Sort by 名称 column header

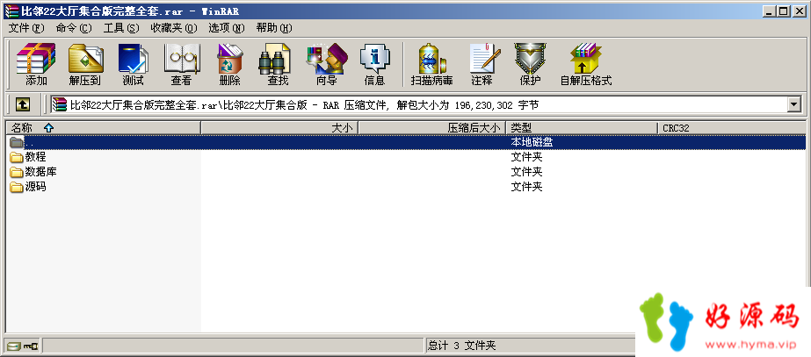(x=103, y=127)
